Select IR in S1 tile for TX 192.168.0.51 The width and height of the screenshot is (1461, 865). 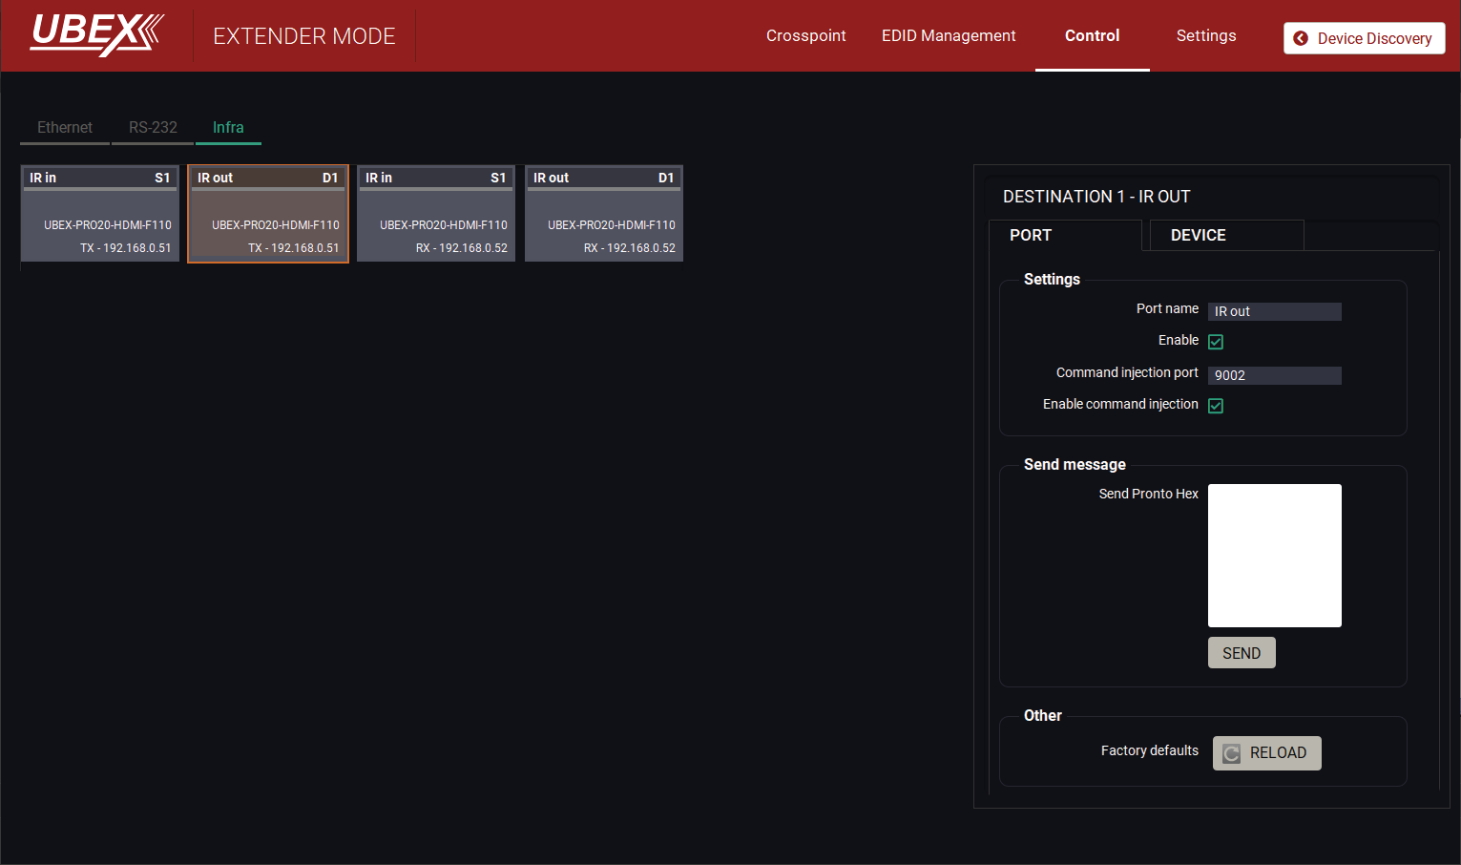click(100, 214)
